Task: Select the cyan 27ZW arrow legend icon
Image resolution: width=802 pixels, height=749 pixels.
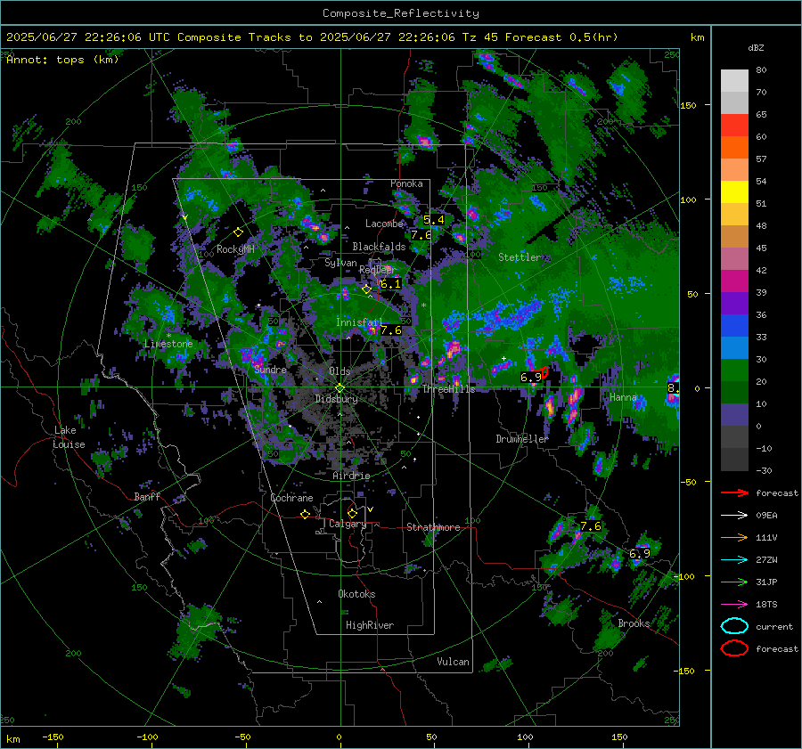Action: tap(734, 560)
